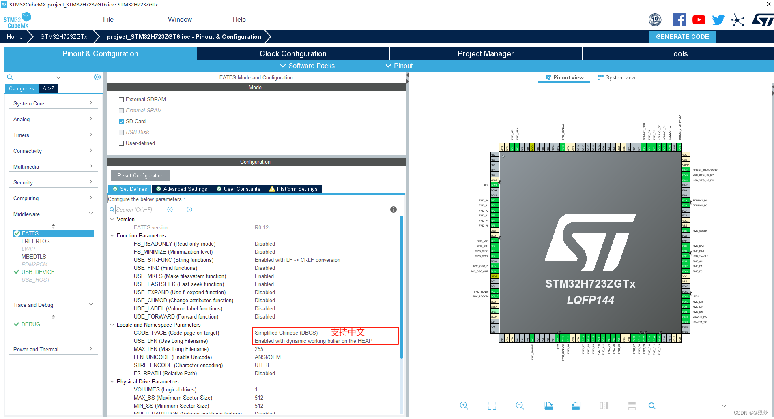Click the ST community network icon

[x=738, y=20]
